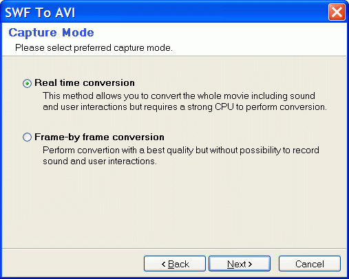Click the SWF To AVI title bar text
The image size is (349, 279).
coord(40,12)
